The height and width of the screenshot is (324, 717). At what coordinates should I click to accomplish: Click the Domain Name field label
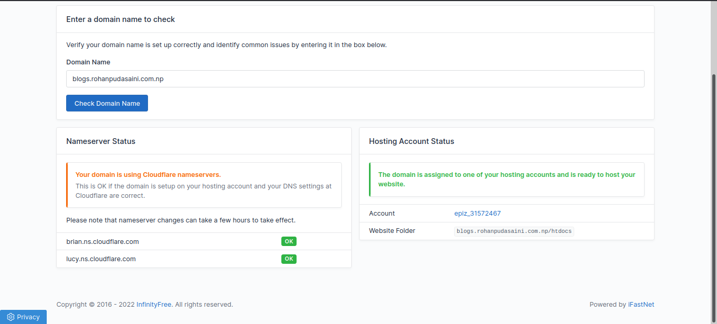[x=88, y=62]
